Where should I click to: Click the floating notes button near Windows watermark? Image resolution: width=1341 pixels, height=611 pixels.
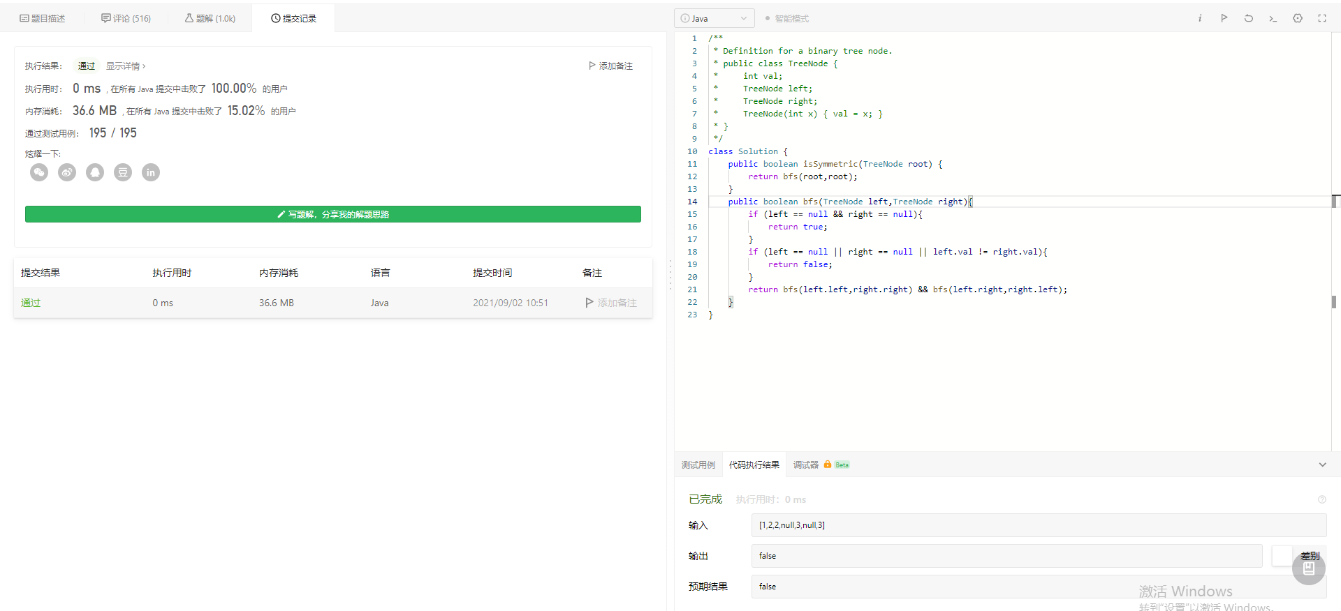[1309, 568]
